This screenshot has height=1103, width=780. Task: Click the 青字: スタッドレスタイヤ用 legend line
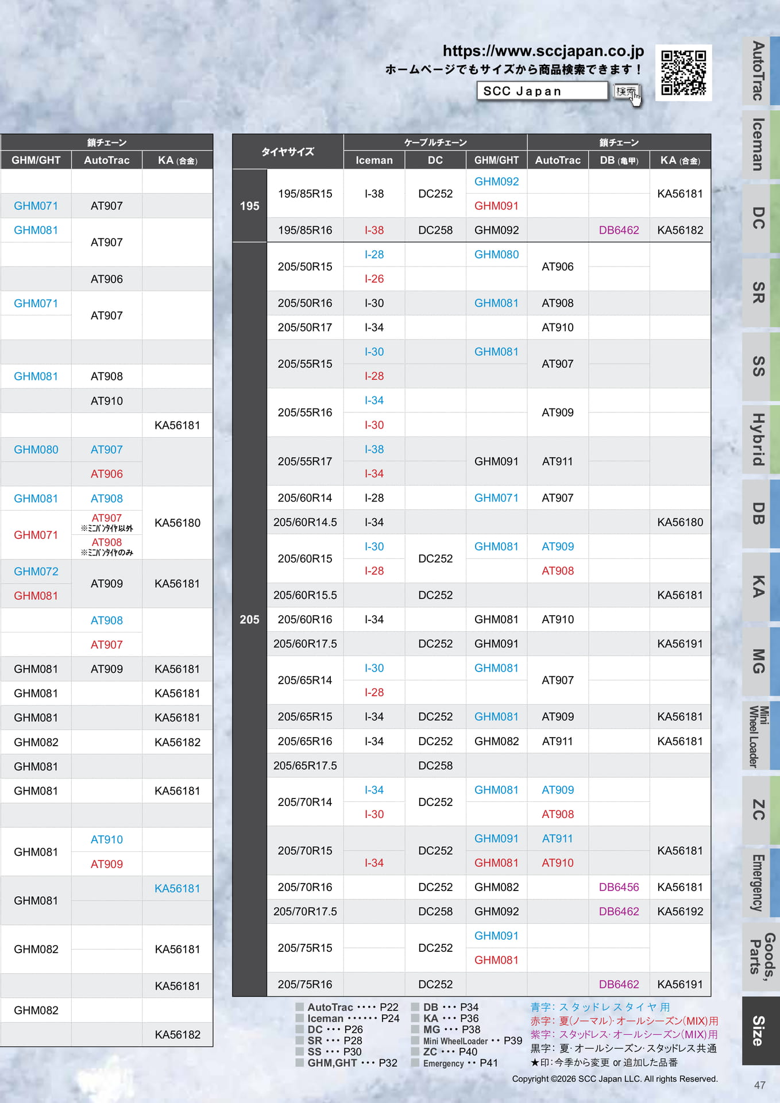pos(600,1007)
